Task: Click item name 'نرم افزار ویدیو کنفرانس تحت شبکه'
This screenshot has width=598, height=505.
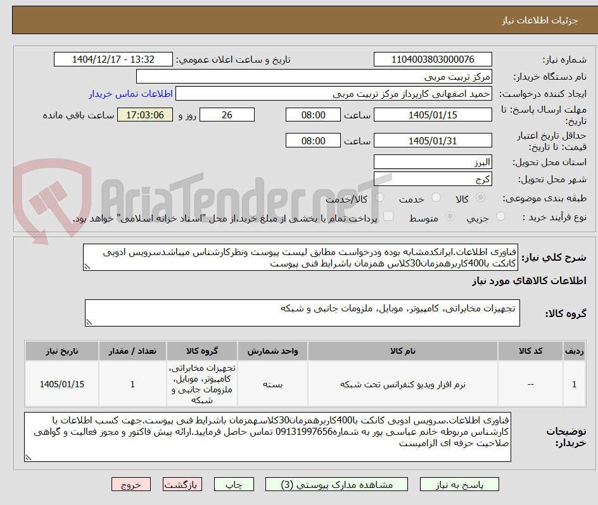Action: pyautogui.click(x=403, y=385)
